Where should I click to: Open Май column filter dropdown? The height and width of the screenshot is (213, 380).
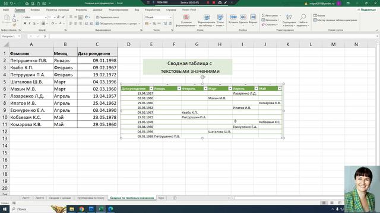(x=280, y=89)
